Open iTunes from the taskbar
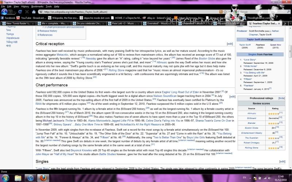The image size is (292, 182). pyautogui.click(x=30, y=178)
